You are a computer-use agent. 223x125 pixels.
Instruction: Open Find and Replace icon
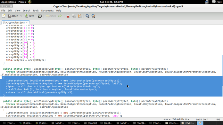click(94, 16)
